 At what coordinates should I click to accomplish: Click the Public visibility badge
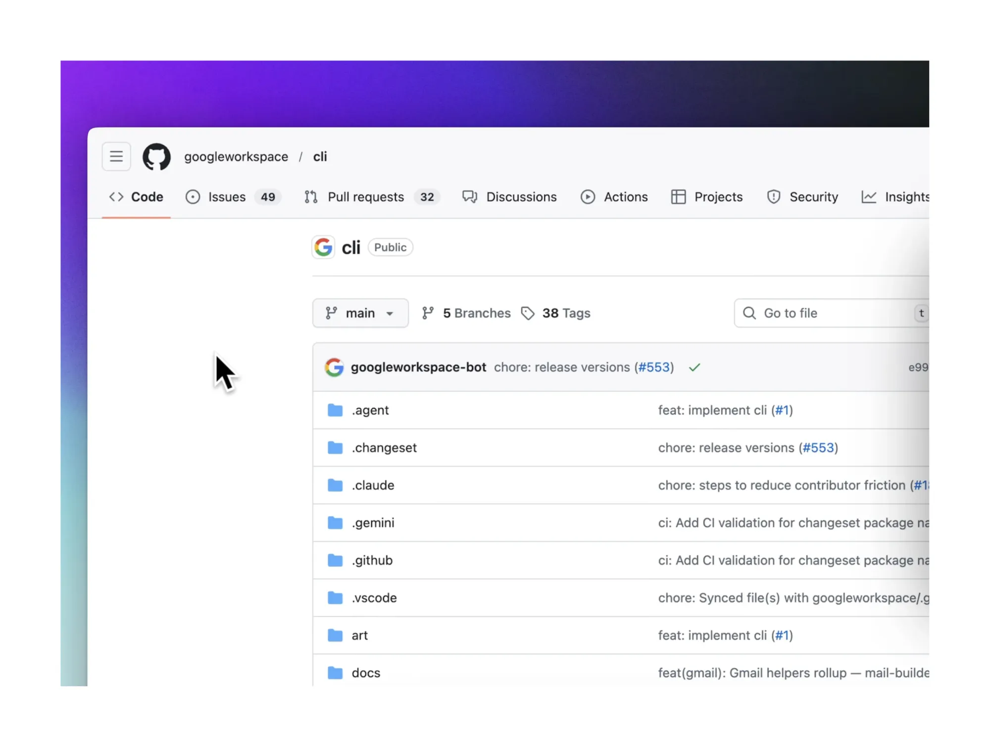pos(390,247)
